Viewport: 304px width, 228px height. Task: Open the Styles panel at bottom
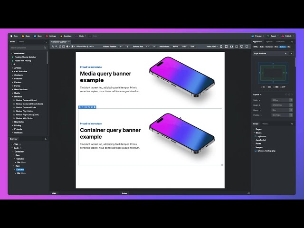pyautogui.click(x=124, y=193)
